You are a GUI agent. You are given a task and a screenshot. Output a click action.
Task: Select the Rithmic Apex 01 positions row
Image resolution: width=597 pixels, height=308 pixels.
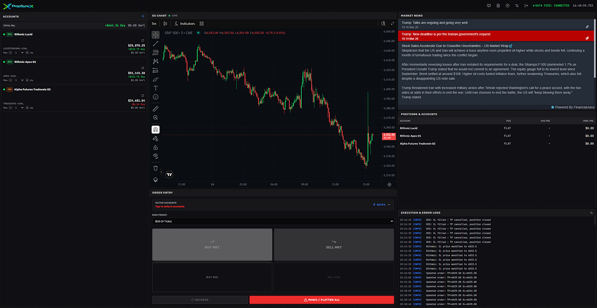click(x=496, y=136)
